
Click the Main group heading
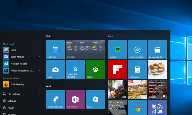(x=48, y=36)
